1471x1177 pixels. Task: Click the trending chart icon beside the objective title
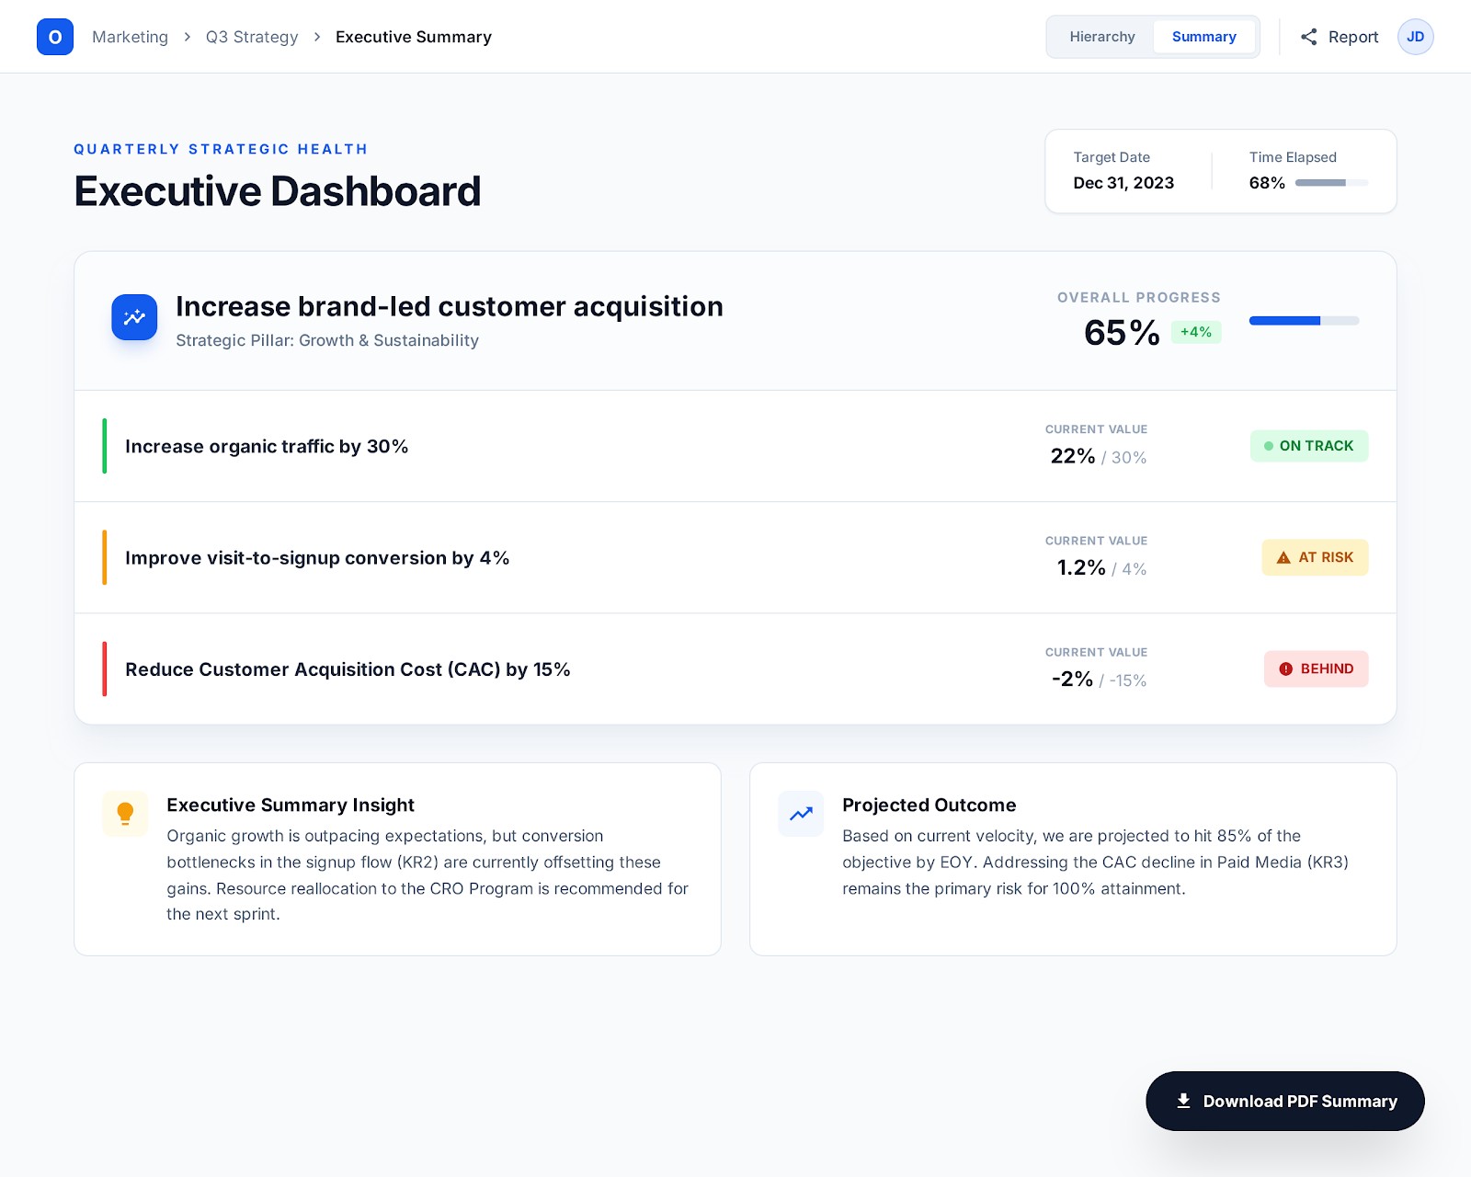click(134, 317)
